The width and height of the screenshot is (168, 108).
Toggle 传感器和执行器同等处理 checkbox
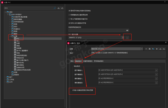click(69, 15)
